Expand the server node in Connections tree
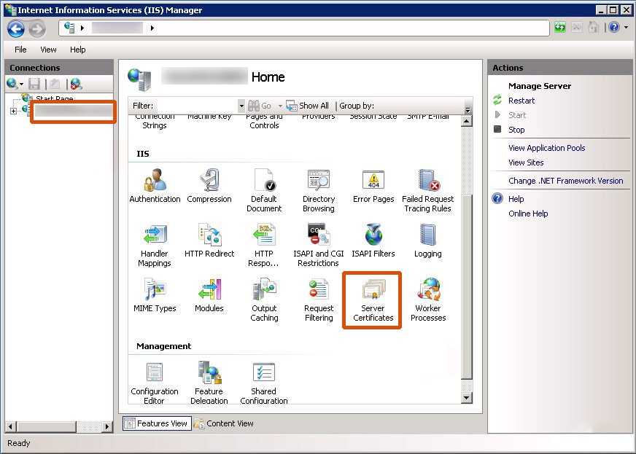Viewport: 636px width, 454px height. coord(13,111)
